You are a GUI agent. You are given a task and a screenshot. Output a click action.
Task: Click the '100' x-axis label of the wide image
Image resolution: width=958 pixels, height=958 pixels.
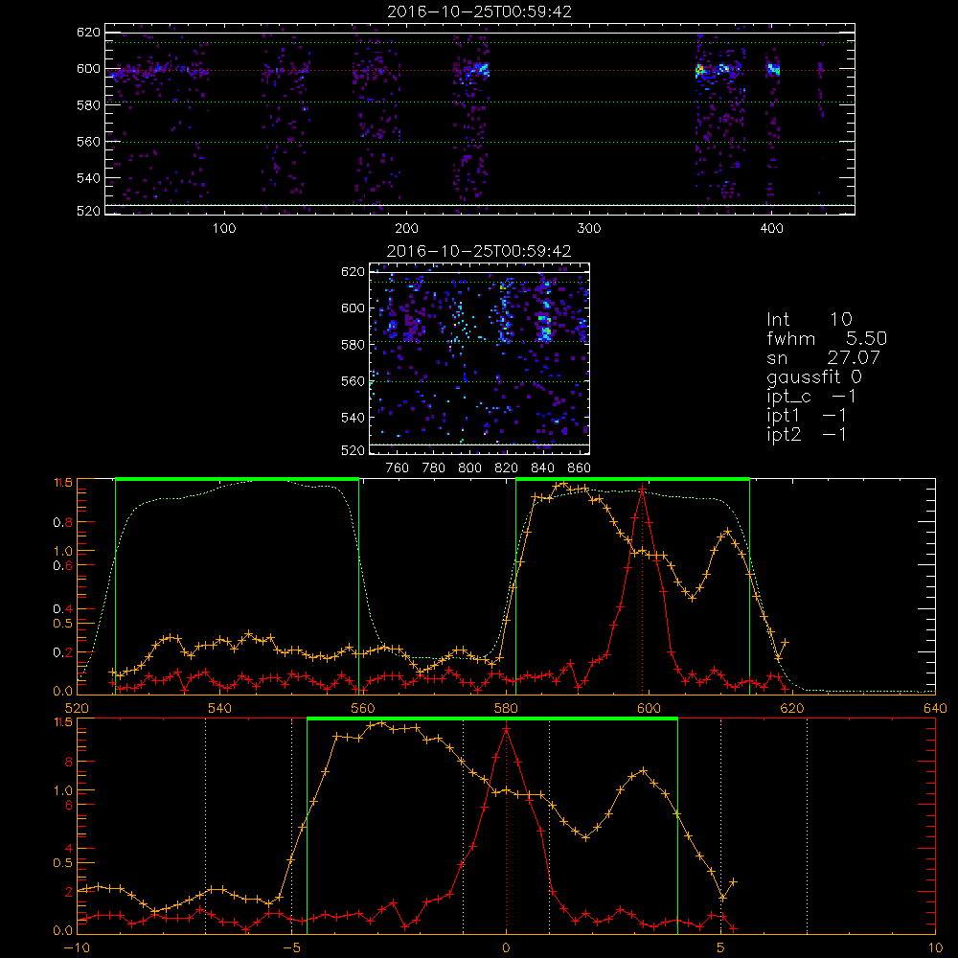point(224,229)
